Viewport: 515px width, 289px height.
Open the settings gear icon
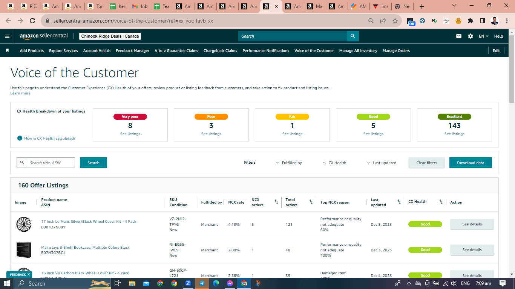point(471,36)
